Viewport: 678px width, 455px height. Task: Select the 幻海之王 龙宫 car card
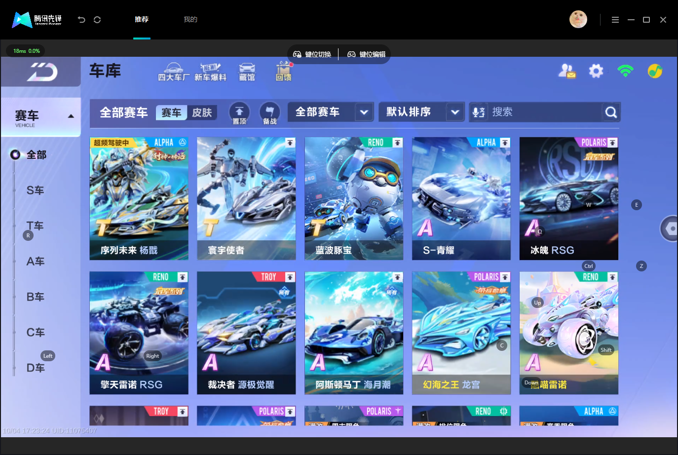[461, 333]
